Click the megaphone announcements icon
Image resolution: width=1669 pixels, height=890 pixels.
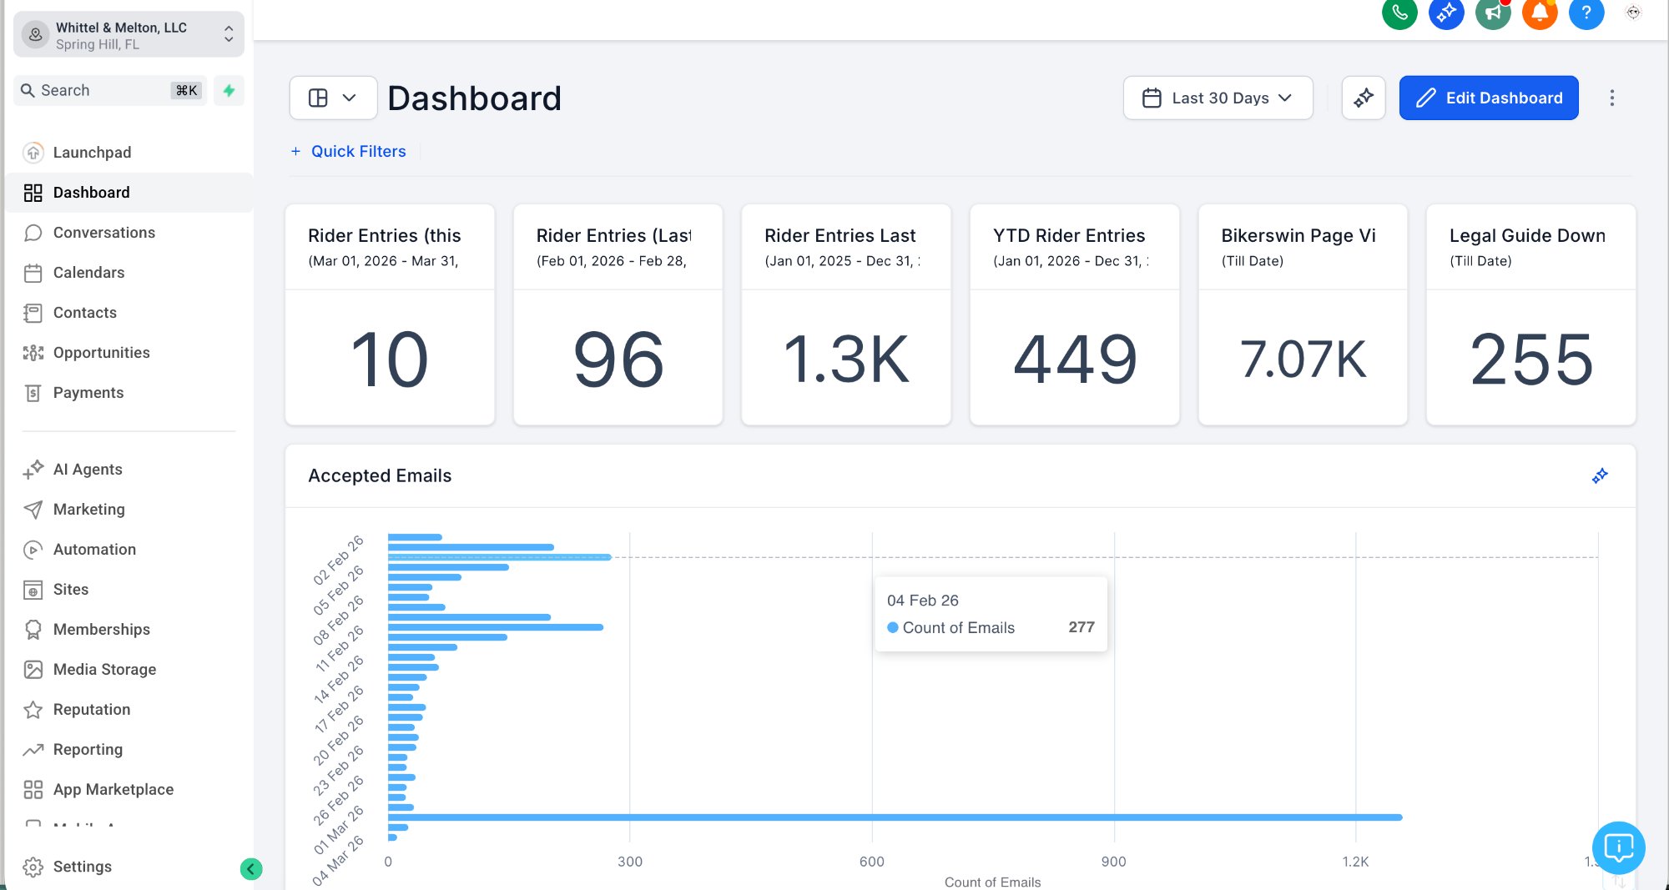click(x=1493, y=13)
